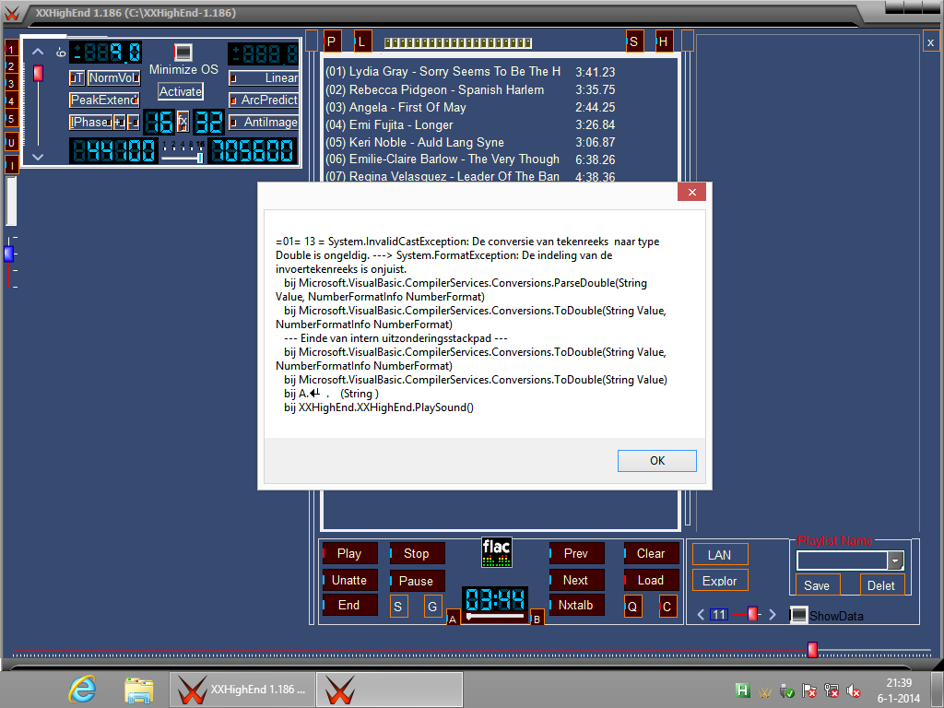Click the Load button
The height and width of the screenshot is (708, 944).
[x=652, y=581]
